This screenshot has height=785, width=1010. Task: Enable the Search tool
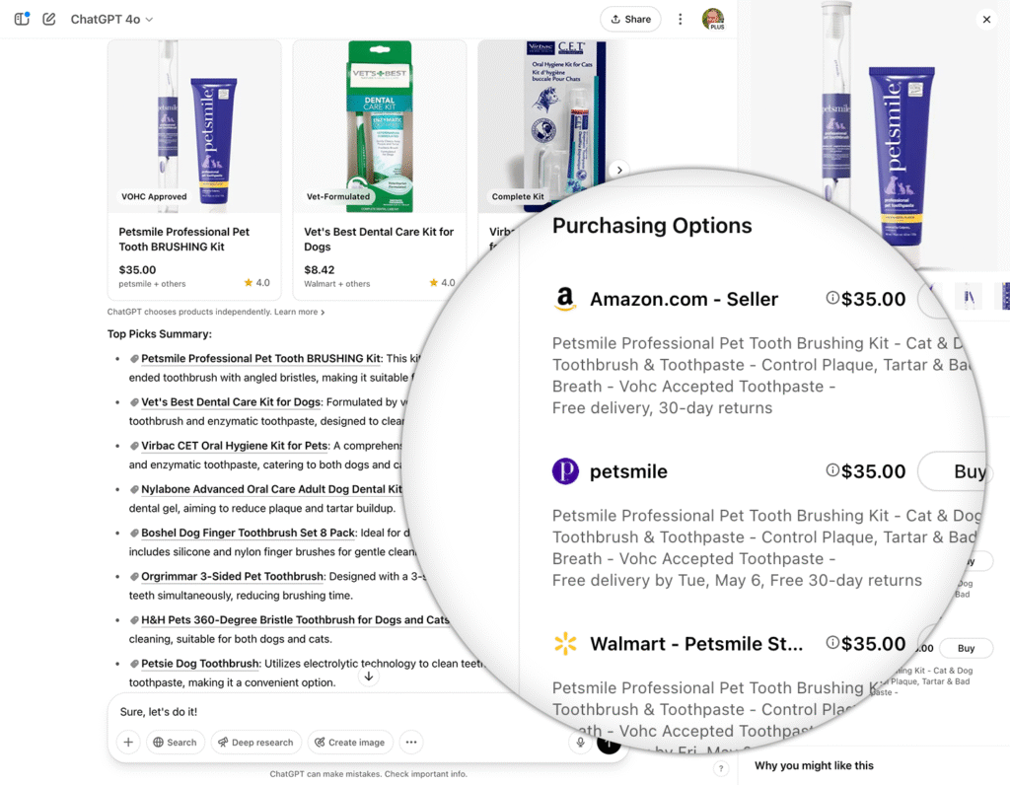tap(176, 742)
